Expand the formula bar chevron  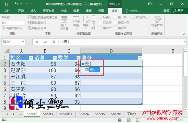point(185,42)
